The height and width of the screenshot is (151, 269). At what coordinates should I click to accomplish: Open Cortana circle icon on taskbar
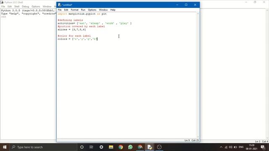(x=82, y=147)
